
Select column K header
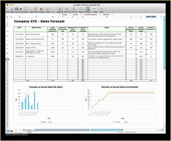point(151,17)
